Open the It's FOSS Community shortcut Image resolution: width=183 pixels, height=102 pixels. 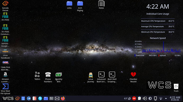(5, 27)
